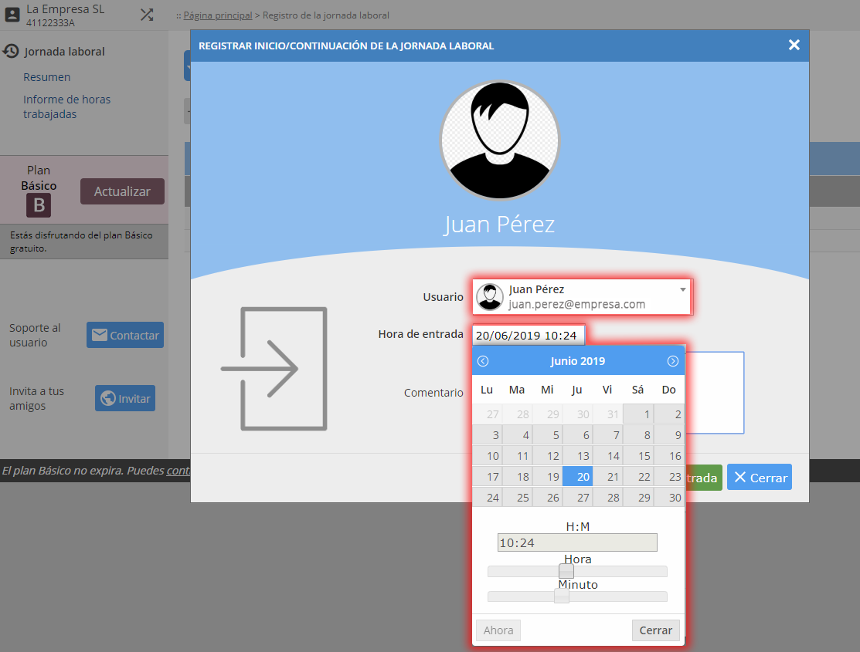Image resolution: width=860 pixels, height=652 pixels.
Task: Click the Junio 2019 calendar title
Action: [x=577, y=361]
